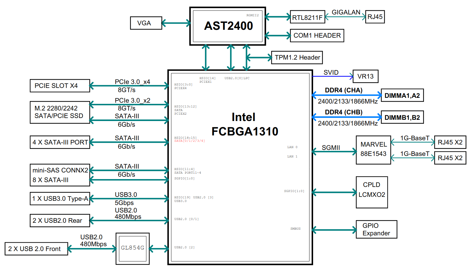Select the 4 X SATA-III PORT block
The image size is (473, 270).
60,142
